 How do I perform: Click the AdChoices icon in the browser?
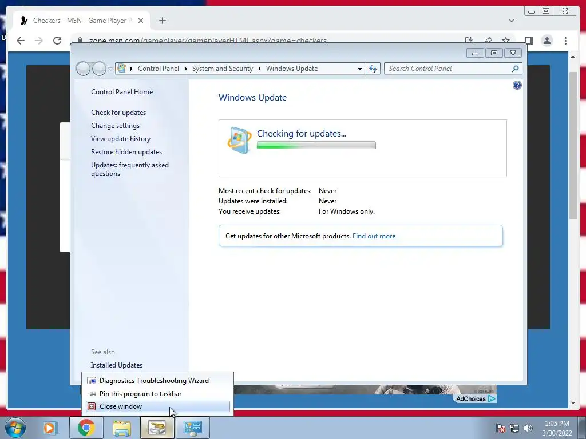tap(492, 398)
